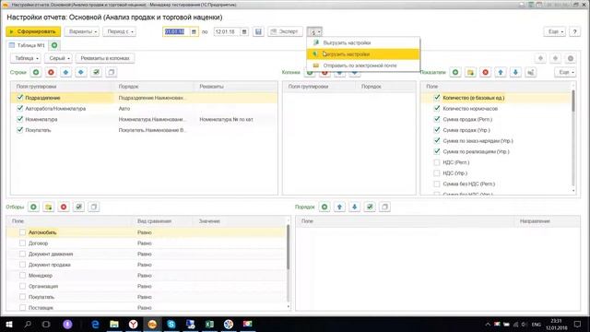The width and height of the screenshot is (590, 332).
Task: Click the end date 12.01.18 field
Action: click(227, 31)
